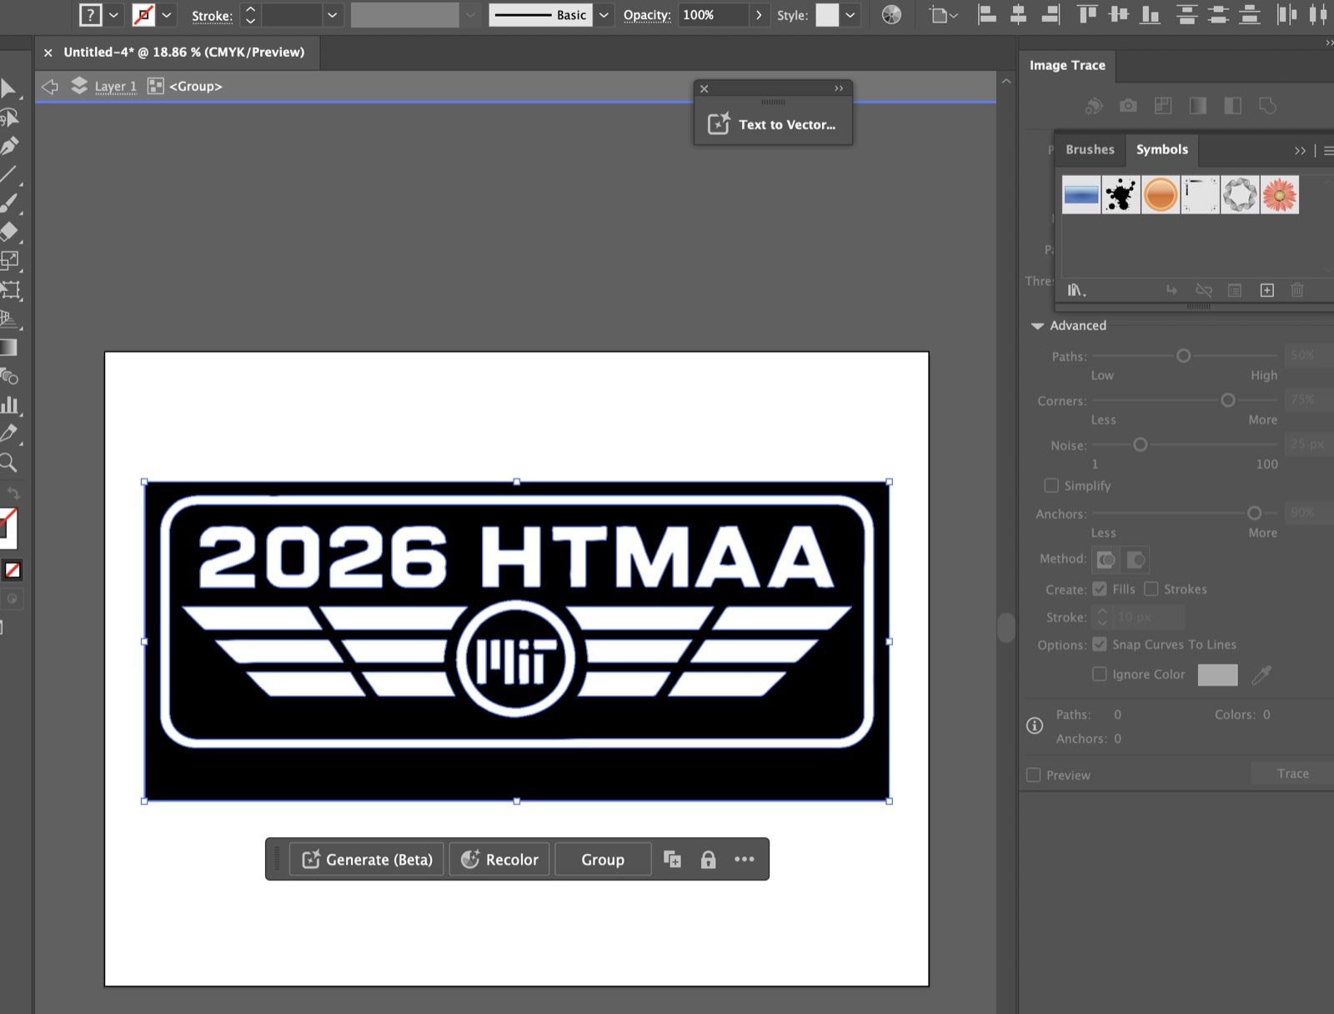Click Vertical Align Top icon
1334x1014 pixels.
pyautogui.click(x=1087, y=15)
